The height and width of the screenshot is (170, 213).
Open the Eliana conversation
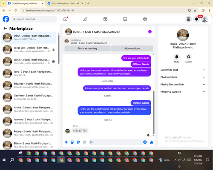point(29,145)
